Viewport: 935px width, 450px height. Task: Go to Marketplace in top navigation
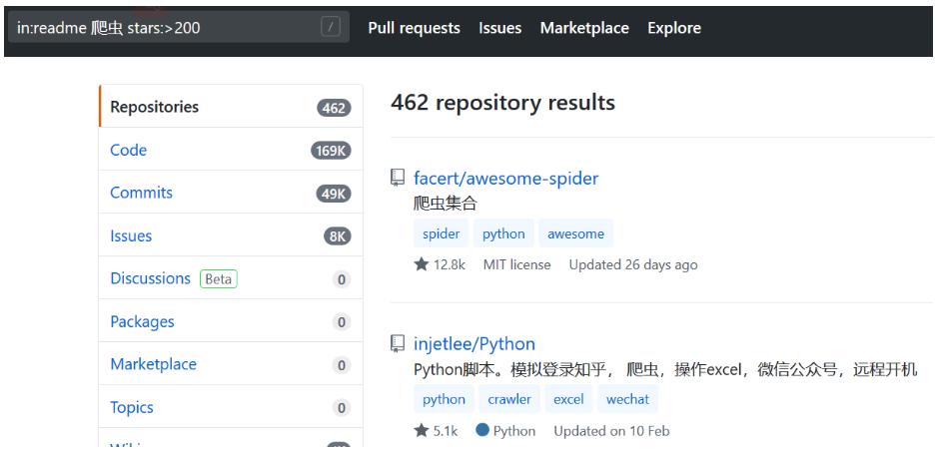click(x=584, y=28)
